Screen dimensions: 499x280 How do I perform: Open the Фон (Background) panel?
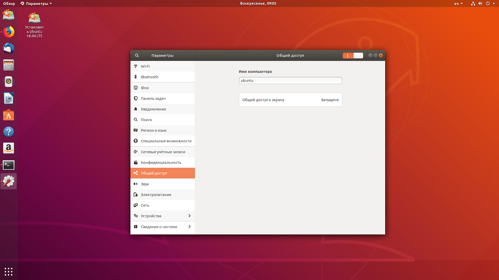pos(162,88)
